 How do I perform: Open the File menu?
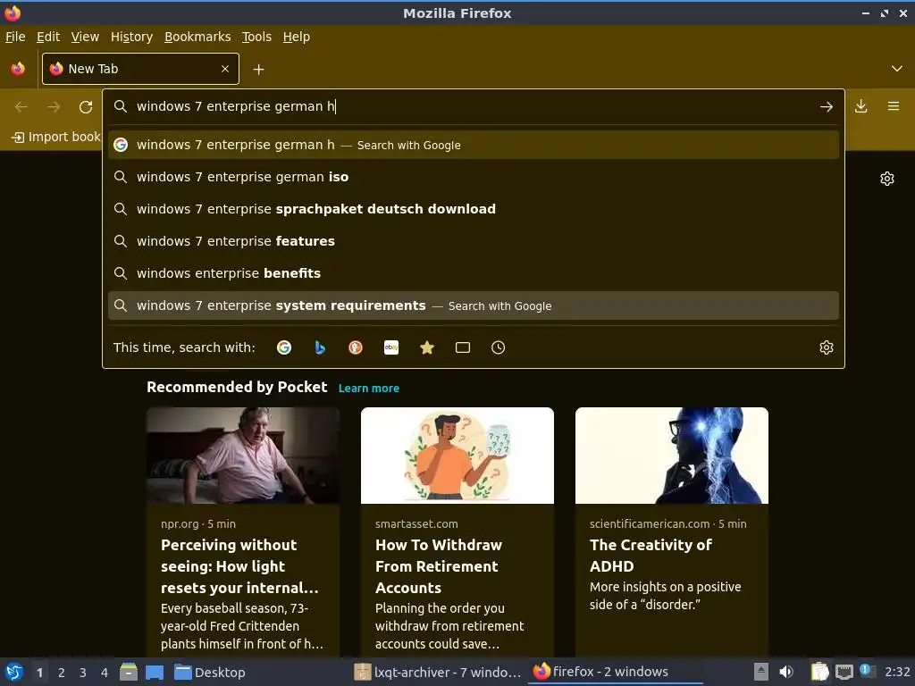[x=15, y=37]
